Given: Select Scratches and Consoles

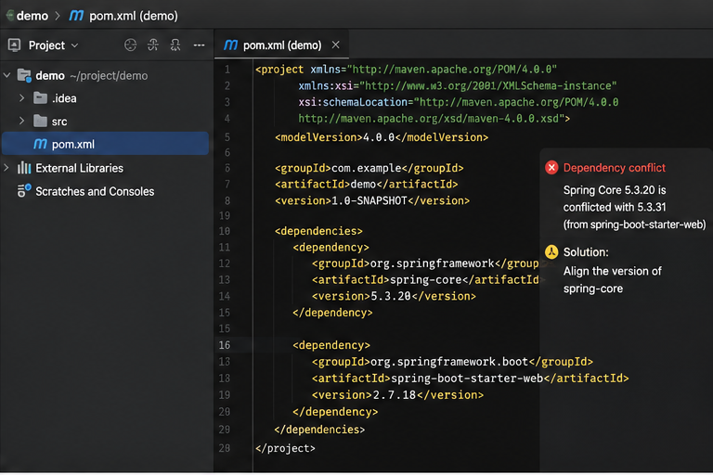Looking at the screenshot, I should click(95, 191).
